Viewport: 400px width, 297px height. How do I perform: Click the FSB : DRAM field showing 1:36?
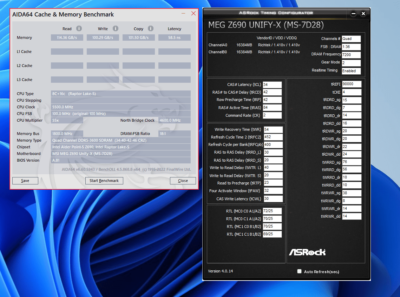point(351,47)
